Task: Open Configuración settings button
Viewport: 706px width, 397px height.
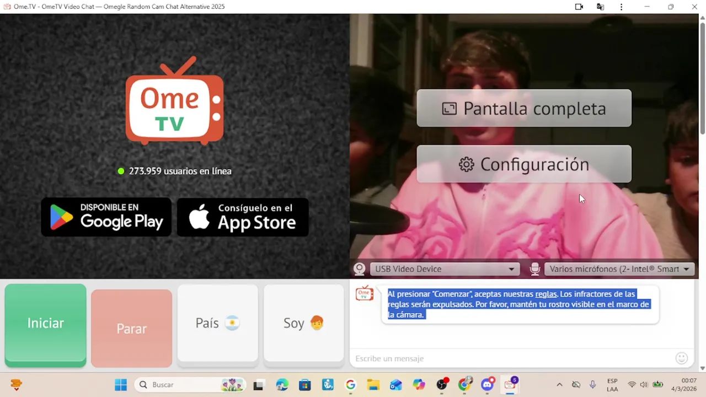Action: 524,164
